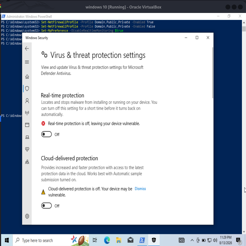Open the Action Center notifications icon

coord(238,240)
